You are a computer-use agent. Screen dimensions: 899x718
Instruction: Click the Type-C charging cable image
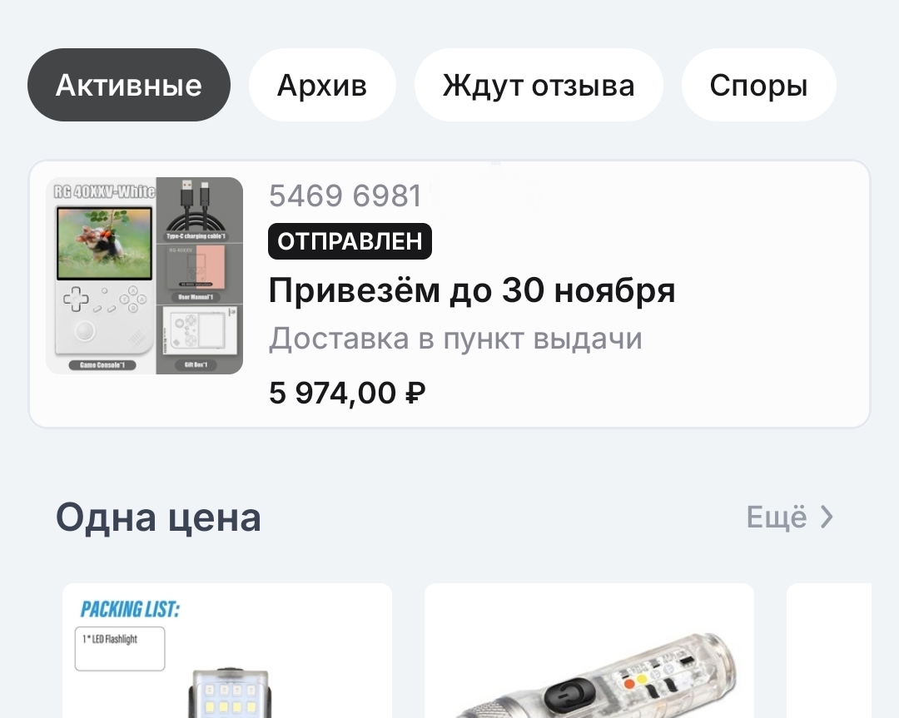(x=200, y=210)
